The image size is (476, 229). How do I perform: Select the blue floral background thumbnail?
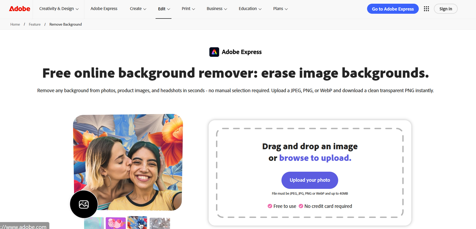(x=137, y=223)
